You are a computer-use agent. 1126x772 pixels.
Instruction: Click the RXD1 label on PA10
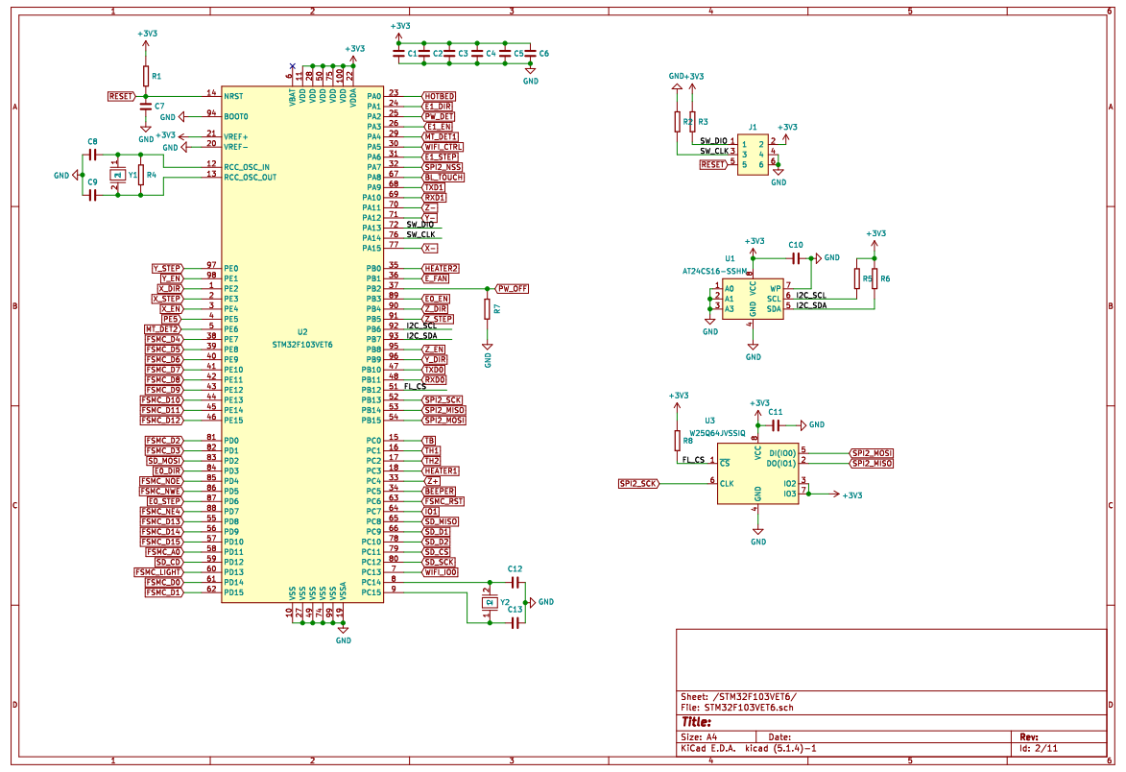(x=435, y=198)
